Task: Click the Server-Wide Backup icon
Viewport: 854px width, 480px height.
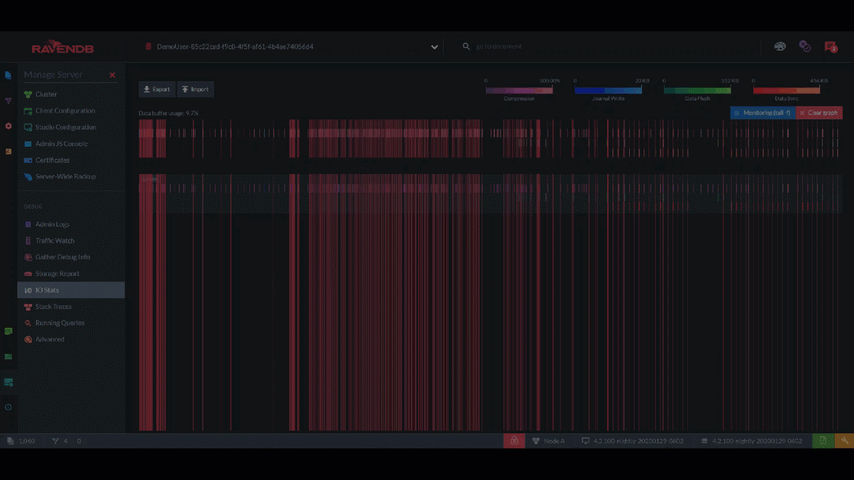Action: point(28,177)
